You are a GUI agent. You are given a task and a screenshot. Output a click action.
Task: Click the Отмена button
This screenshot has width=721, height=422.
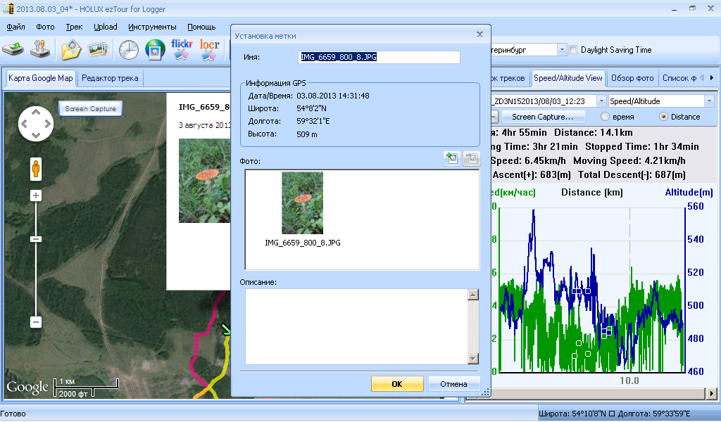click(453, 384)
